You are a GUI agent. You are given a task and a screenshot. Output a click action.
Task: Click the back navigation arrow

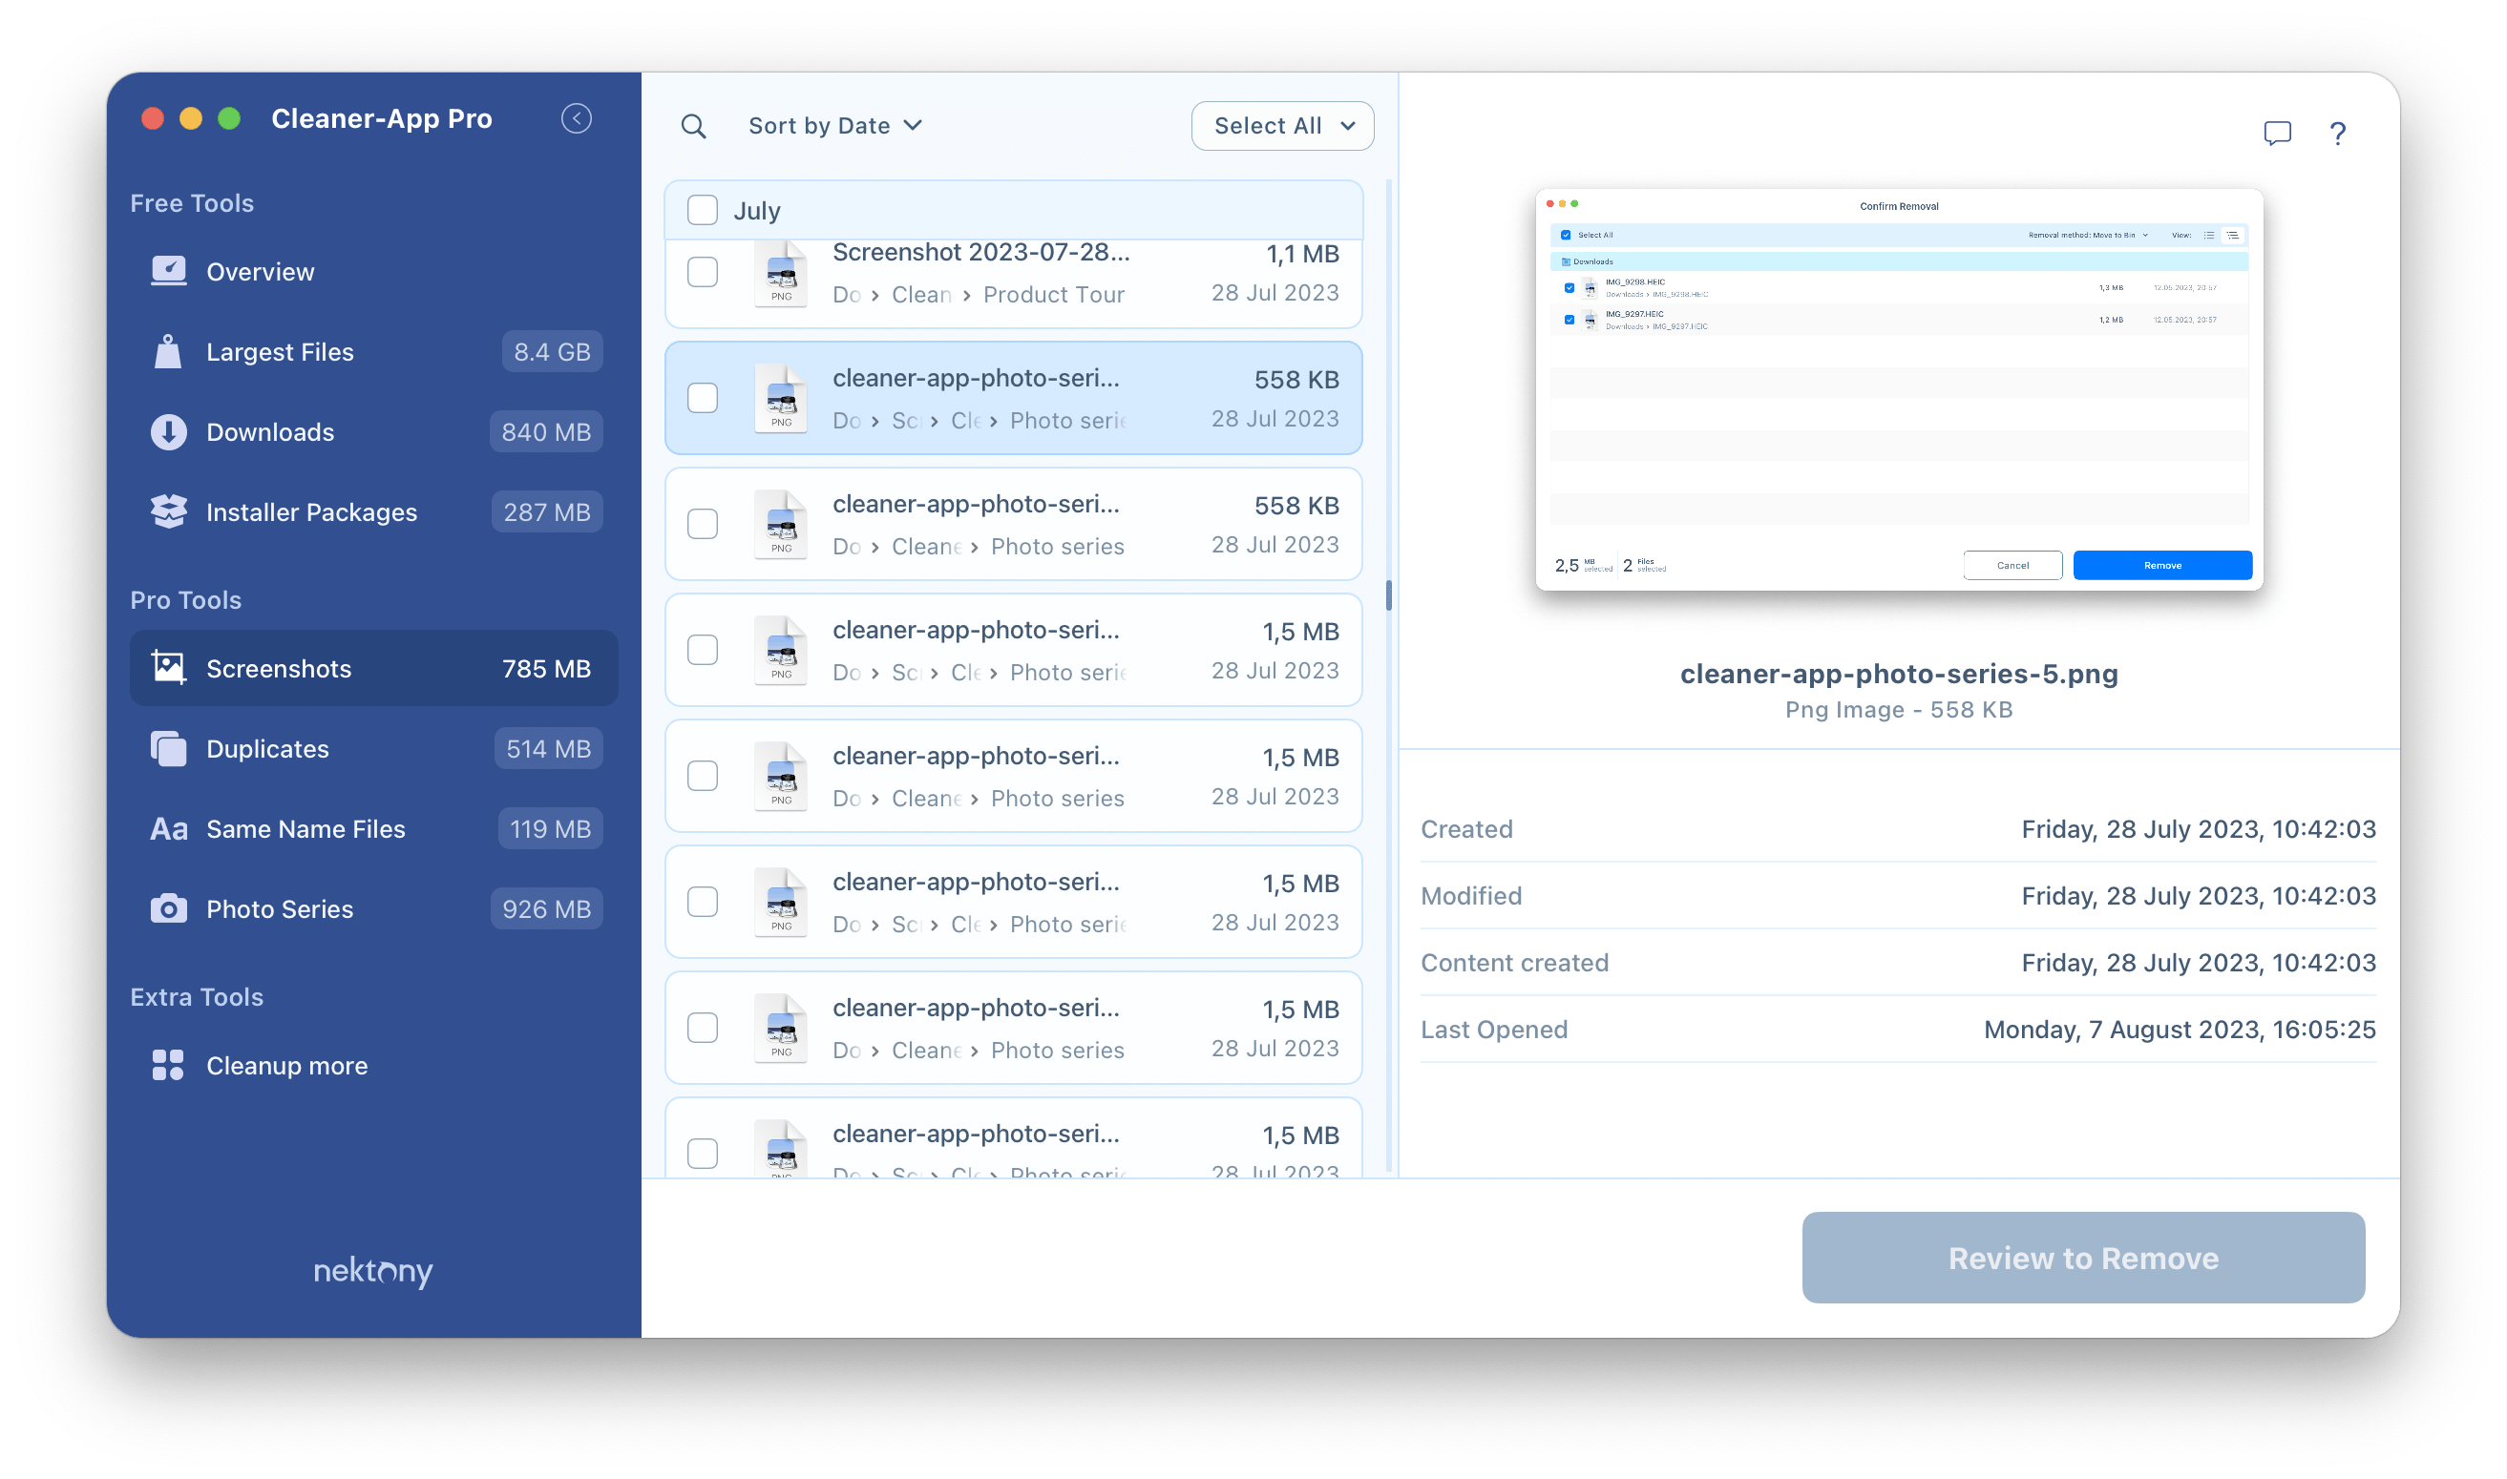click(578, 118)
